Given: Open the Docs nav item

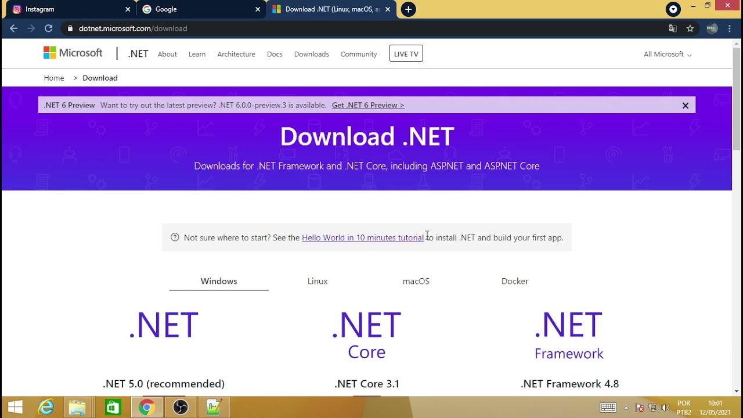Looking at the screenshot, I should click(275, 54).
